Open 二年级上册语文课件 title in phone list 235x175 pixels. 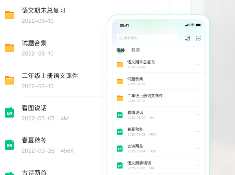coord(145,96)
